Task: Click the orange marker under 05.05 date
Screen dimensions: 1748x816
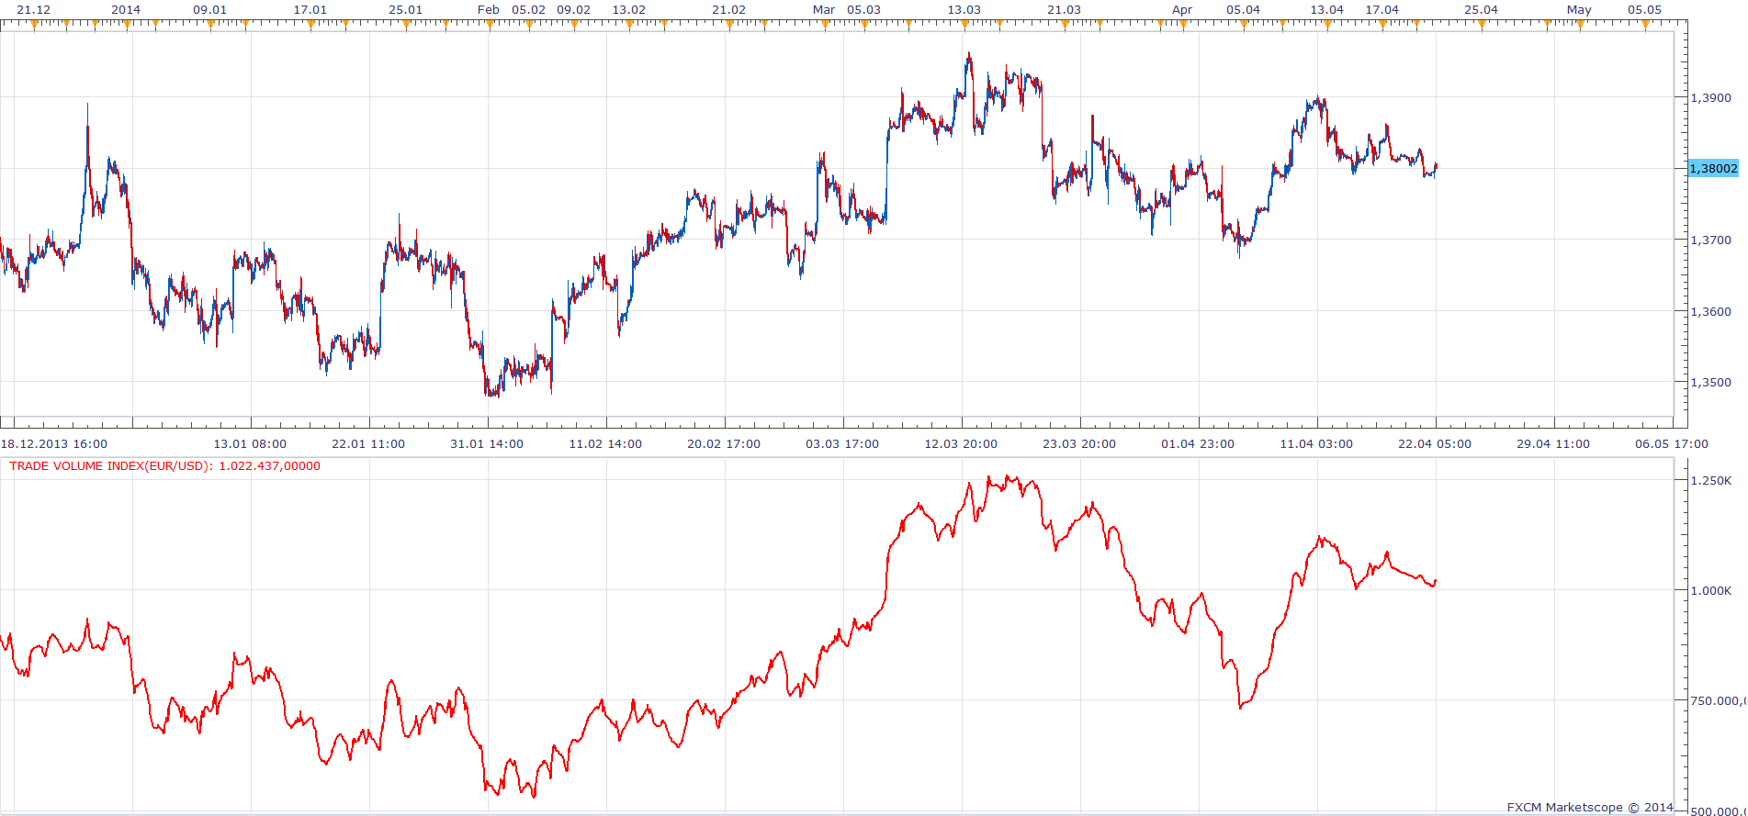Action: point(1645,25)
